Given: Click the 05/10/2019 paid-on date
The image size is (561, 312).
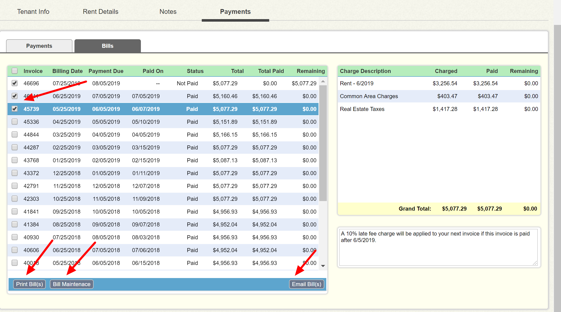Looking at the screenshot, I should tap(146, 122).
